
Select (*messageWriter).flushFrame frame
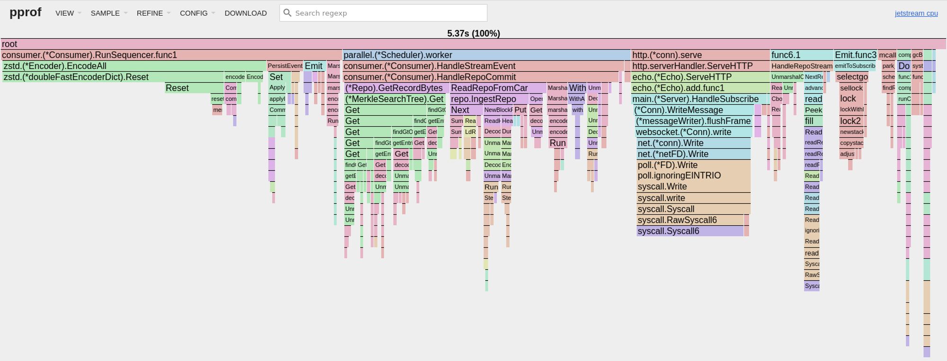coord(694,121)
